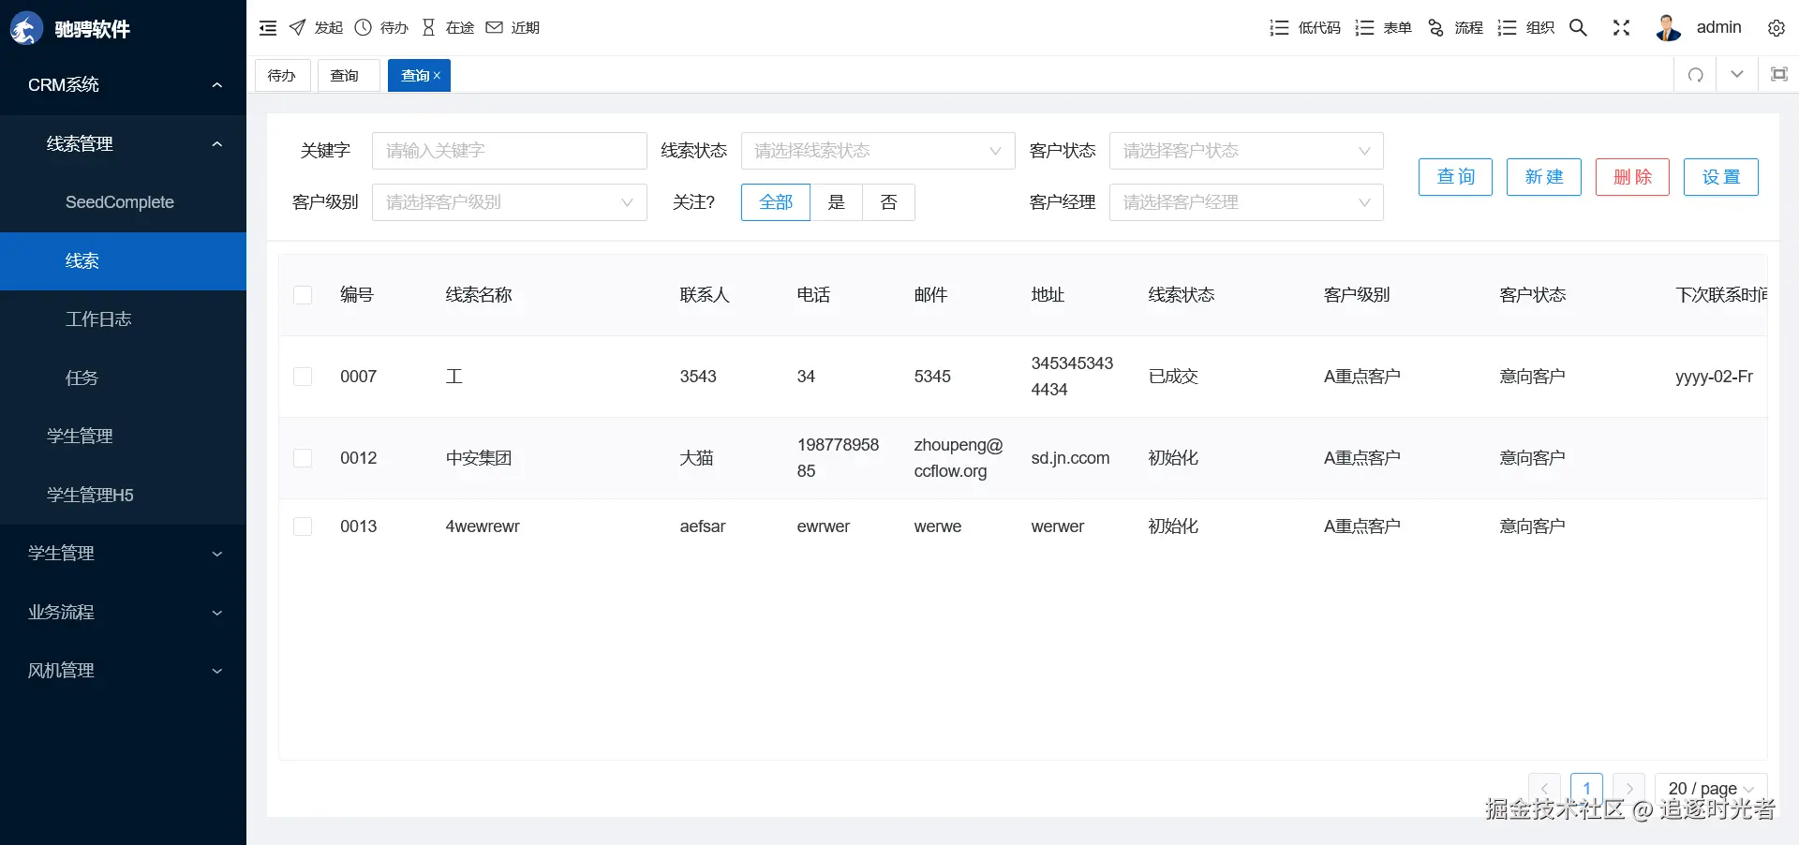Screen dimensions: 1799x845
Task: Click the 在途 hourglass icon
Action: tap(428, 27)
